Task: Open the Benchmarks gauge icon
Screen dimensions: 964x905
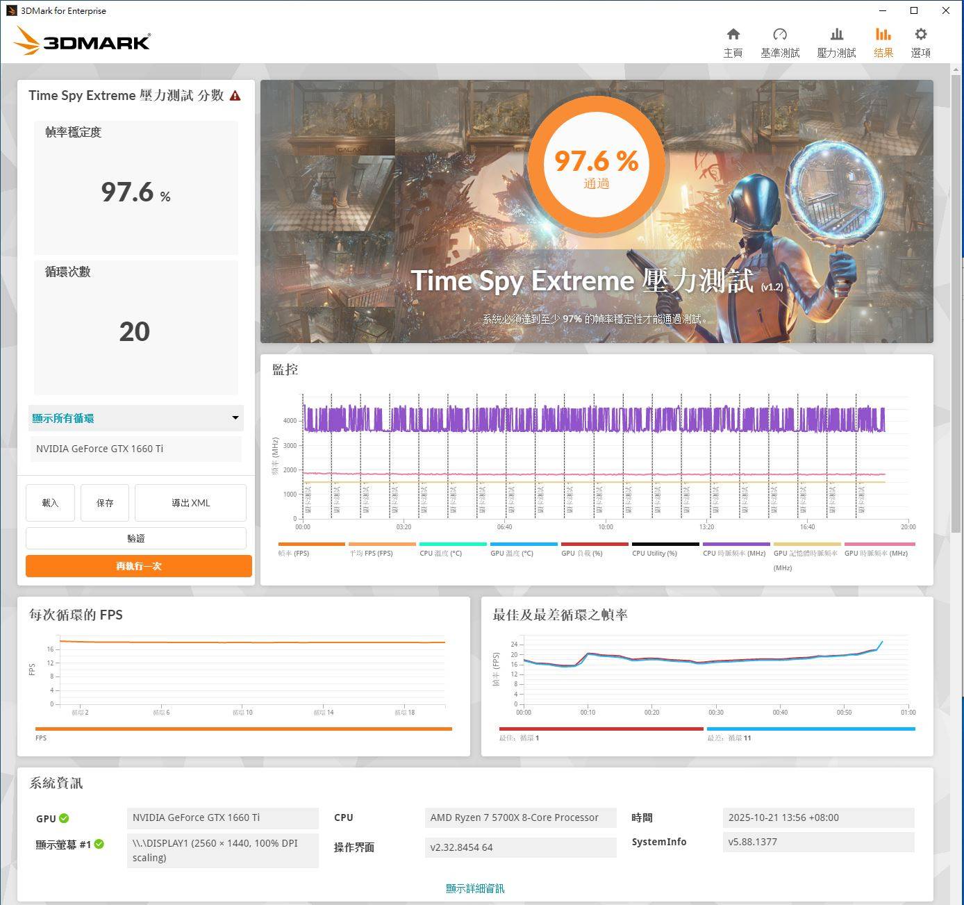Action: point(779,42)
